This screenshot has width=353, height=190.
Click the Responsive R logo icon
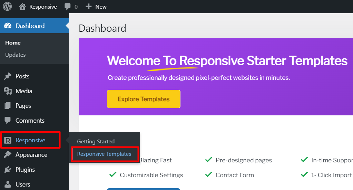click(x=8, y=140)
